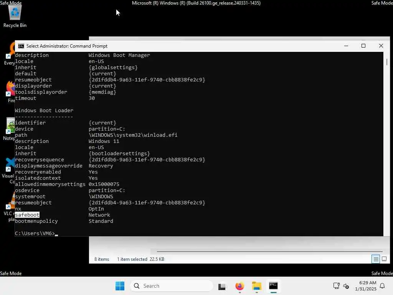The width and height of the screenshot is (393, 295).
Task: Open File Explorer from the taskbar
Action: [257, 286]
